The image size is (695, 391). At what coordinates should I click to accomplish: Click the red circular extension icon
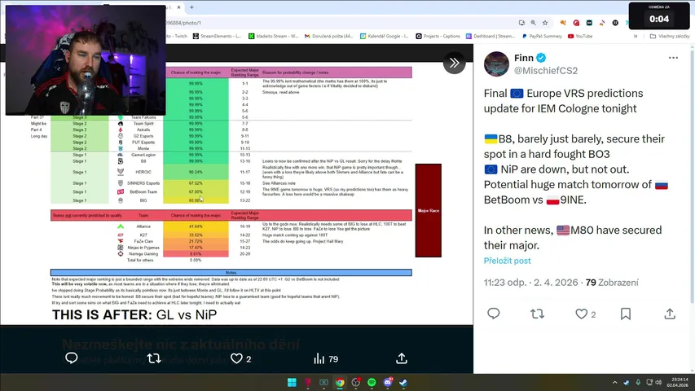(576, 23)
